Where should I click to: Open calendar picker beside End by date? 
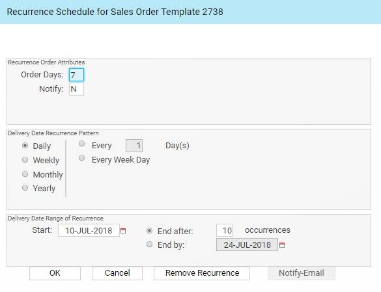coord(282,245)
